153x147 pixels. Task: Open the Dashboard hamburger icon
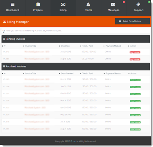pos(12,4)
